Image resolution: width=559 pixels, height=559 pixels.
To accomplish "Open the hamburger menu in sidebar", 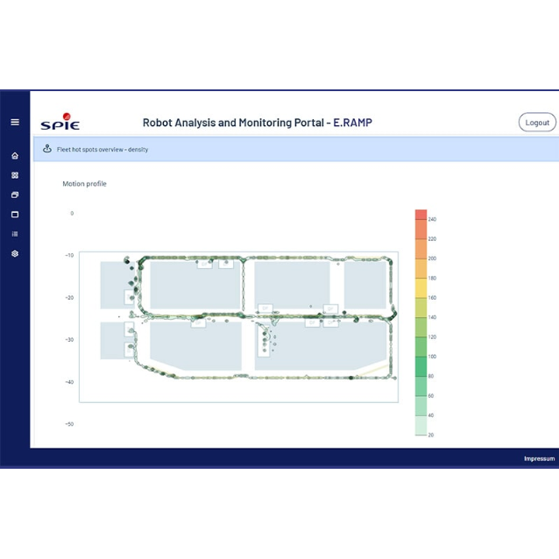I will tap(15, 123).
